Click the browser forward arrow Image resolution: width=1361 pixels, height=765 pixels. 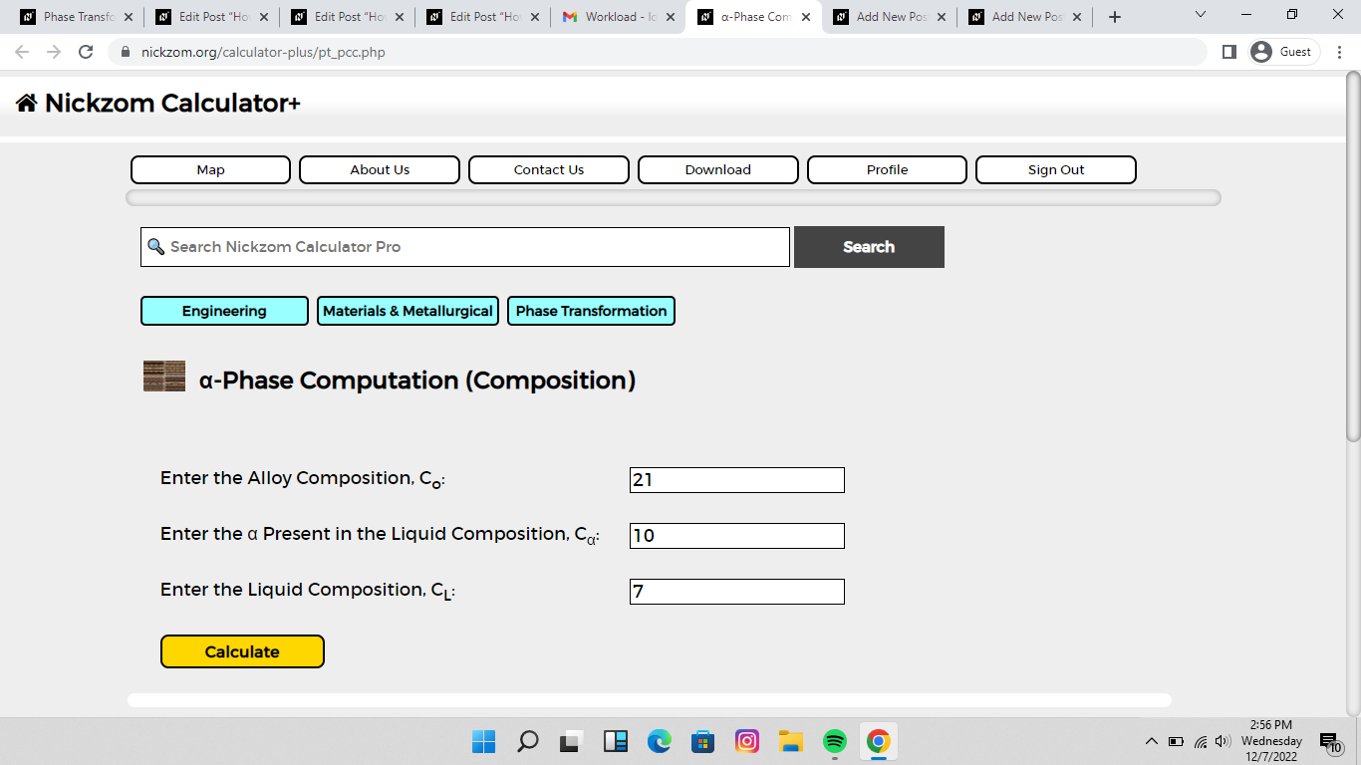pos(54,52)
